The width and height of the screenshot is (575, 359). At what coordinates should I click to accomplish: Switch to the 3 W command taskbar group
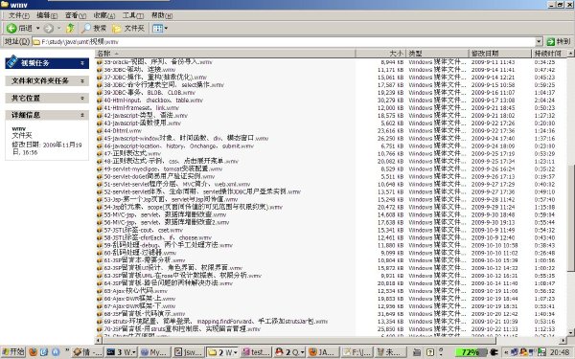(x=121, y=352)
